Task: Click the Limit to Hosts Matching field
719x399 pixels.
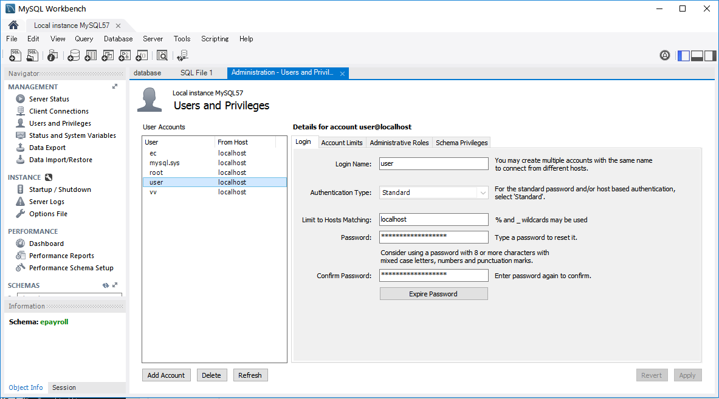Action: coord(434,219)
